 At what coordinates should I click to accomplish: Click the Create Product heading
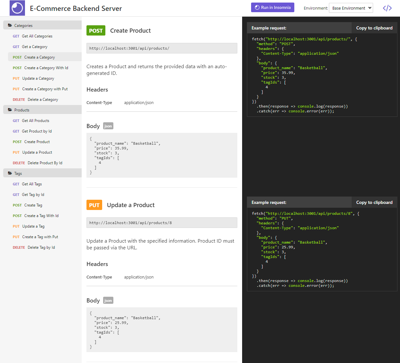coord(130,30)
